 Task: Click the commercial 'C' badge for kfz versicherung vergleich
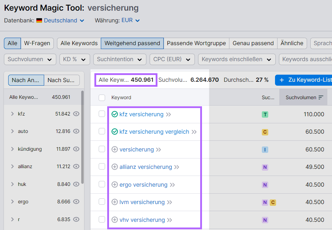265,132
